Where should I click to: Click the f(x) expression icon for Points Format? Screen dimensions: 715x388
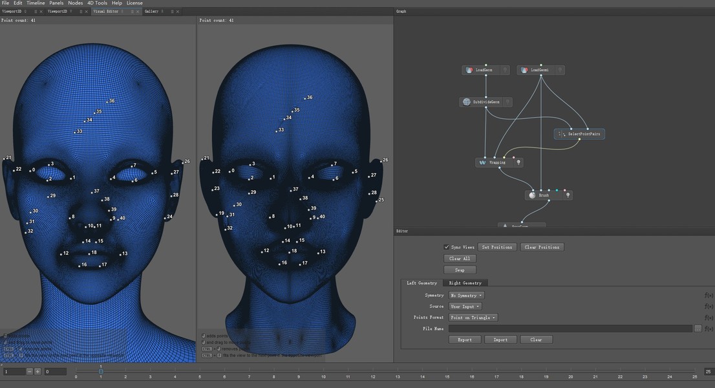pos(709,318)
